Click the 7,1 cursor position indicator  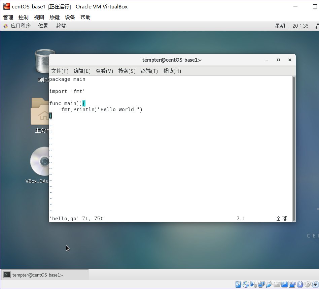(241, 219)
